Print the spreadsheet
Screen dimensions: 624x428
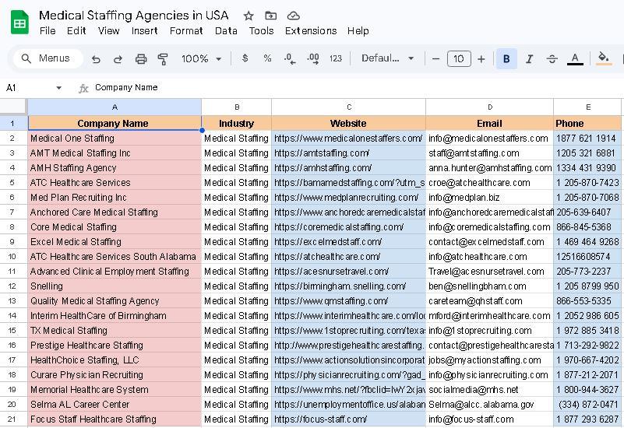point(141,59)
